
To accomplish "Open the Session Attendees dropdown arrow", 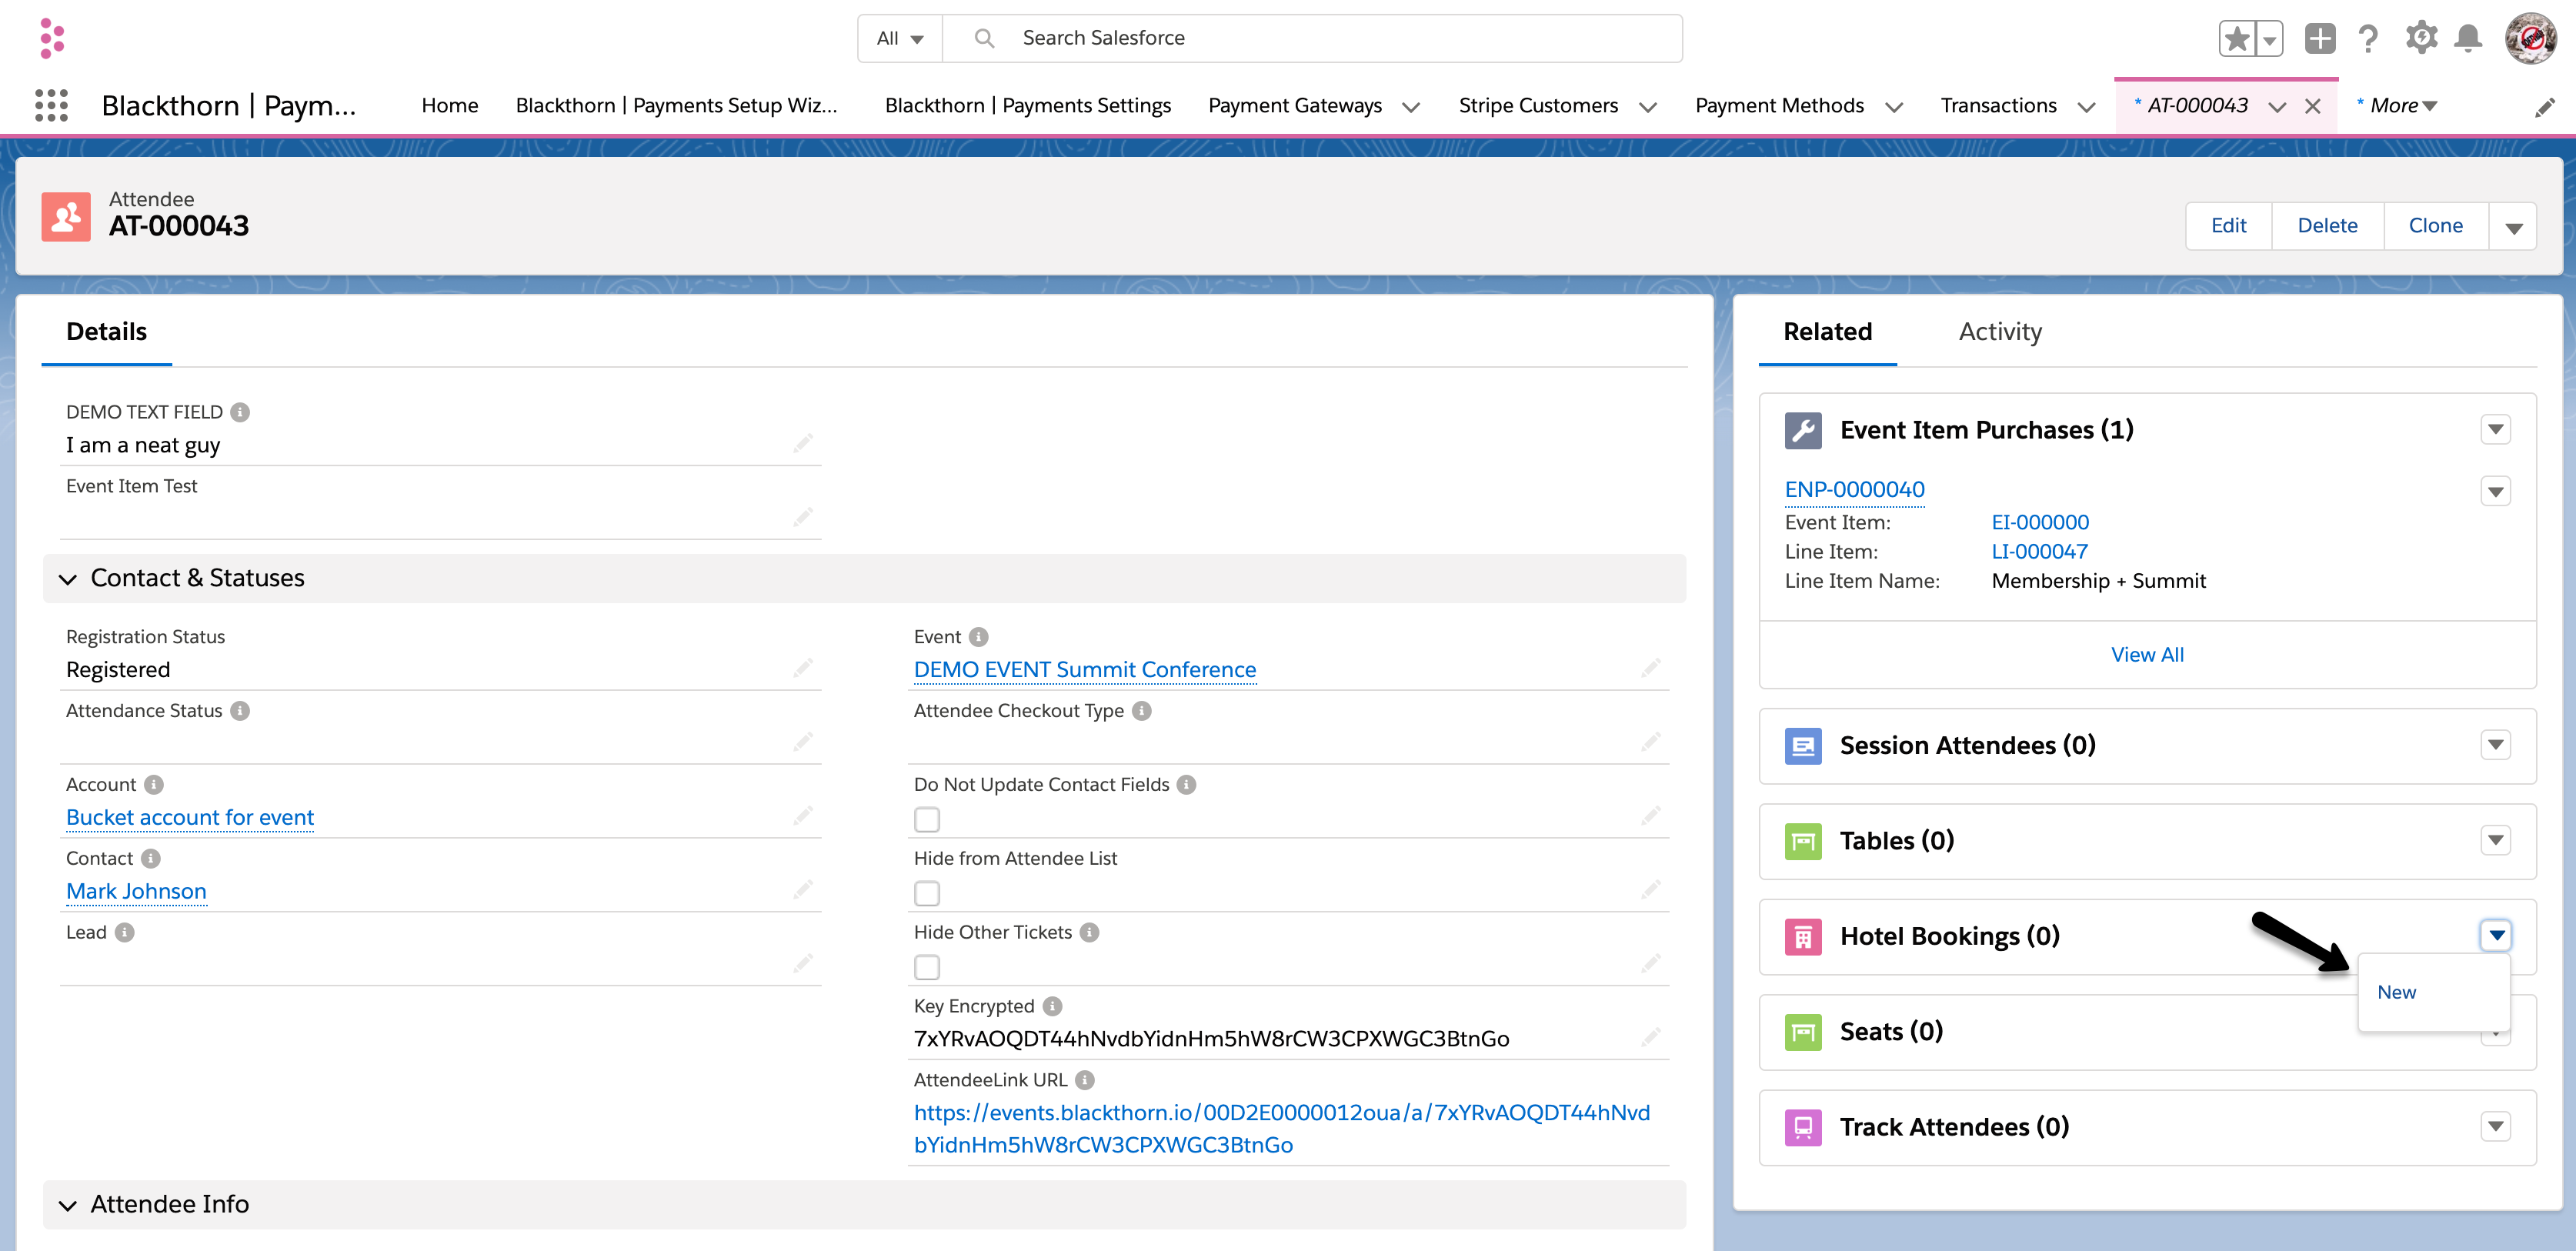I will click(x=2495, y=745).
